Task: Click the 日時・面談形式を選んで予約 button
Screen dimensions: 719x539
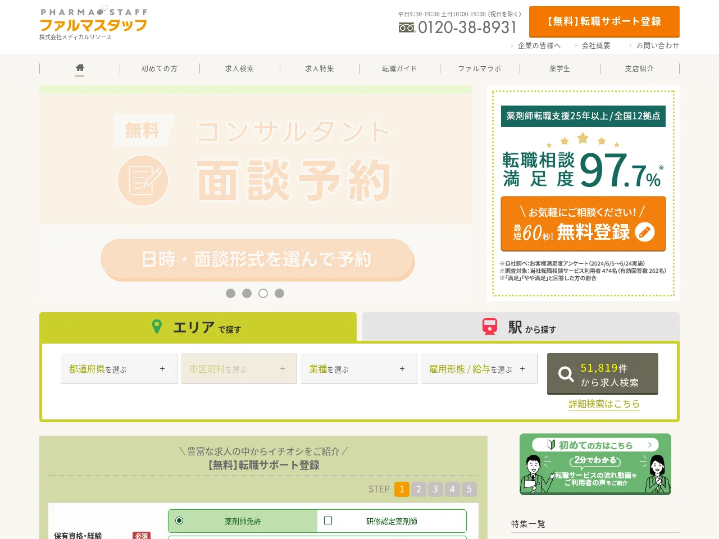Action: coord(257,259)
